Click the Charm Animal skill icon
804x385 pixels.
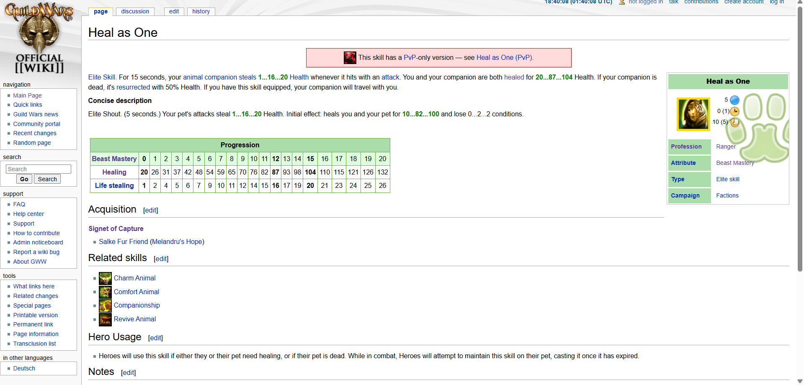tap(105, 278)
